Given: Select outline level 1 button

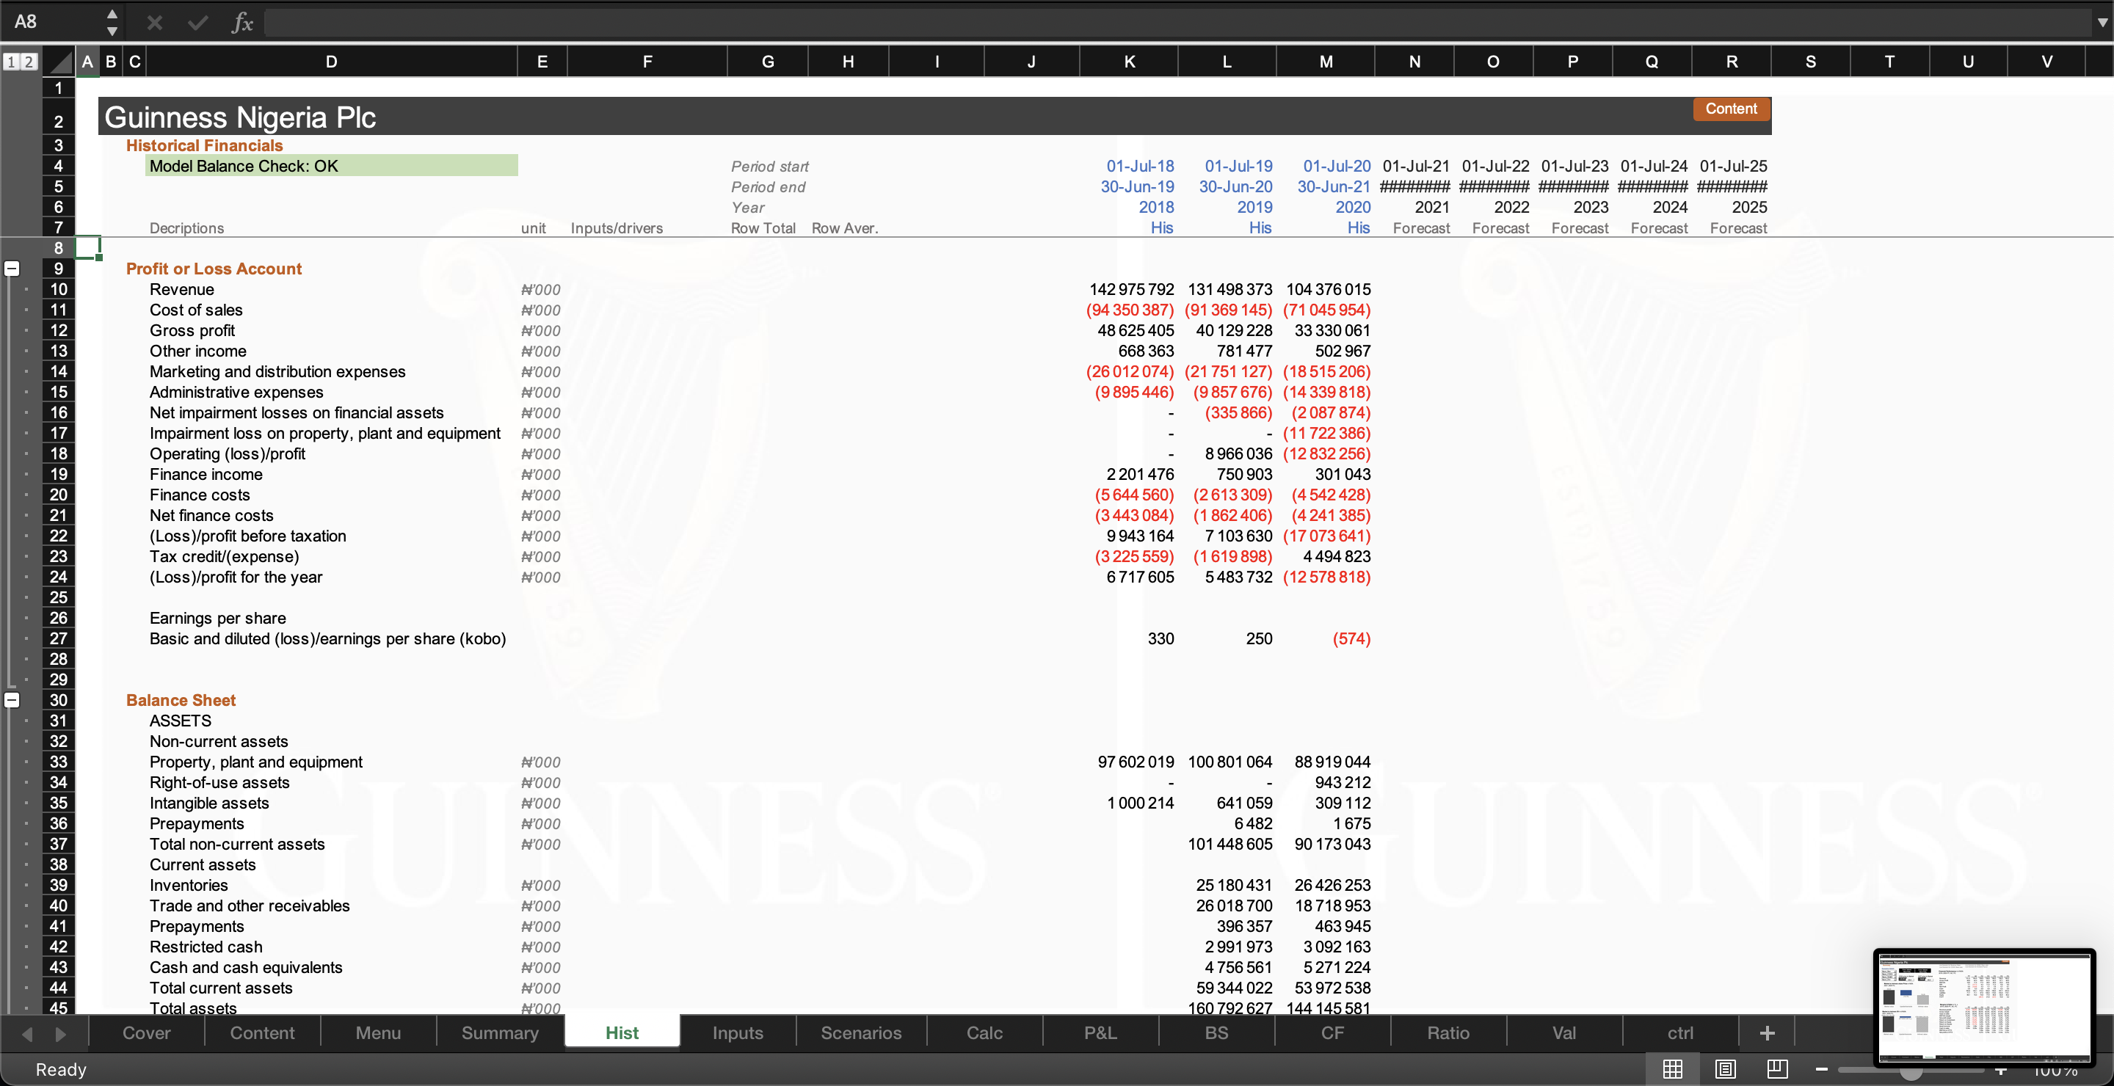Looking at the screenshot, I should click(x=12, y=62).
